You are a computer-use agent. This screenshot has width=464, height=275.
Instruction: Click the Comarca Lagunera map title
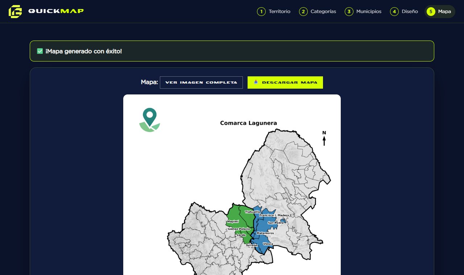click(248, 123)
